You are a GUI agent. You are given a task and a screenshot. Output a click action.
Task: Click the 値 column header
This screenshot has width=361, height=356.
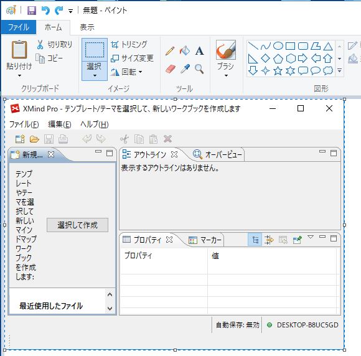(215, 256)
